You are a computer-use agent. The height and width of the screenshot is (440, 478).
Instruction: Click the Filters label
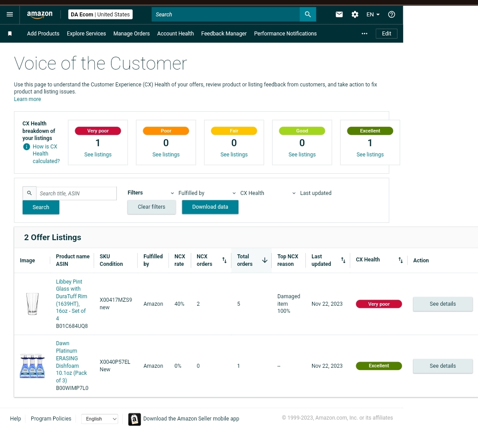coord(135,193)
